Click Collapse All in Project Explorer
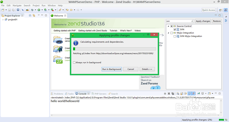 [x=30, y=15]
